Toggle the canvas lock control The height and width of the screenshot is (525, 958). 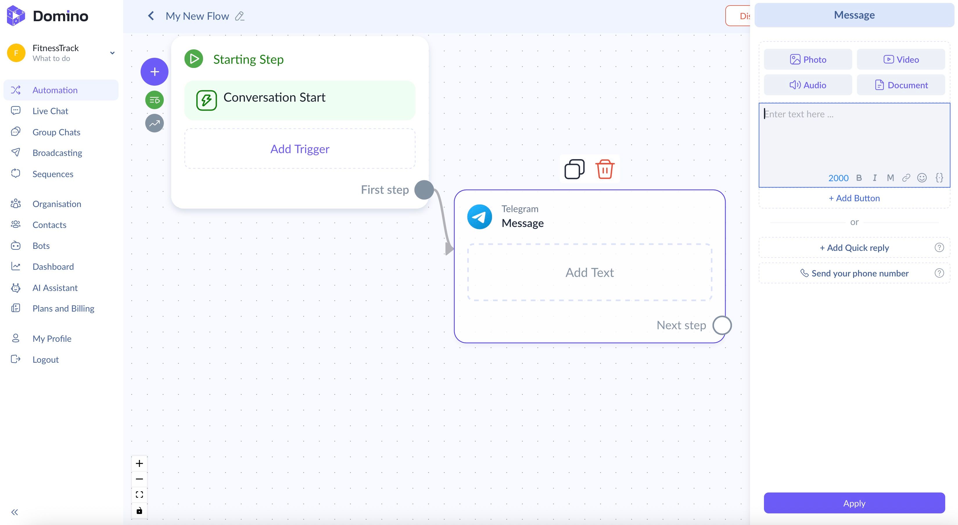(139, 510)
